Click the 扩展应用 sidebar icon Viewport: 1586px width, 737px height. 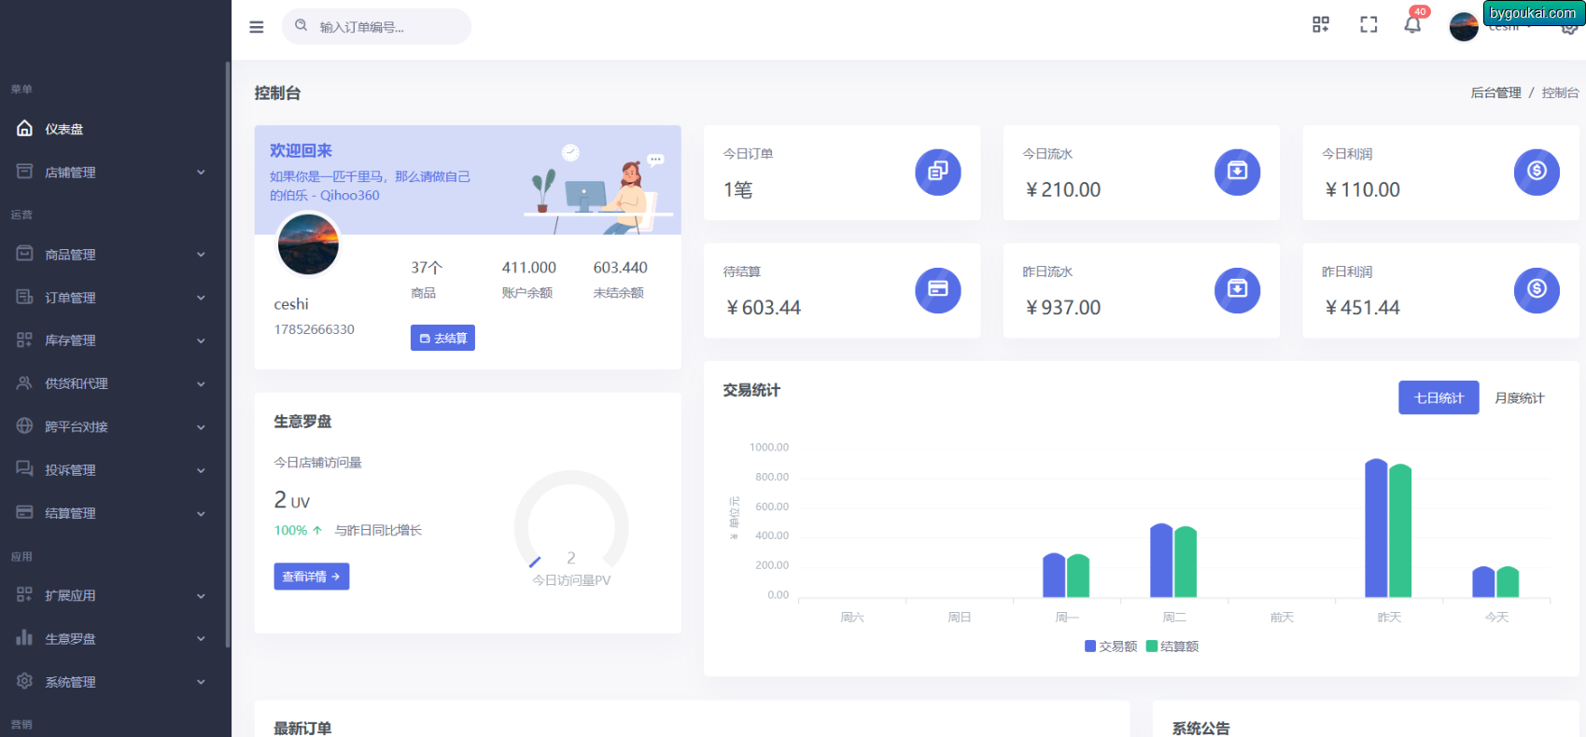point(25,594)
